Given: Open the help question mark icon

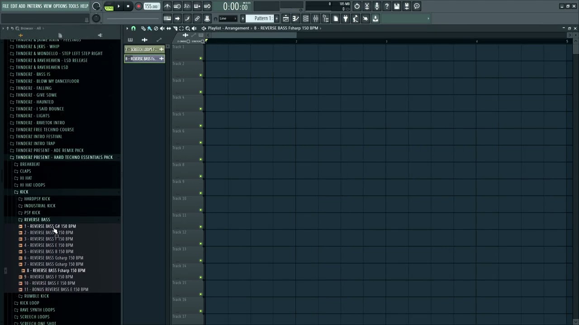Looking at the screenshot, I should pyautogui.click(x=387, y=6).
